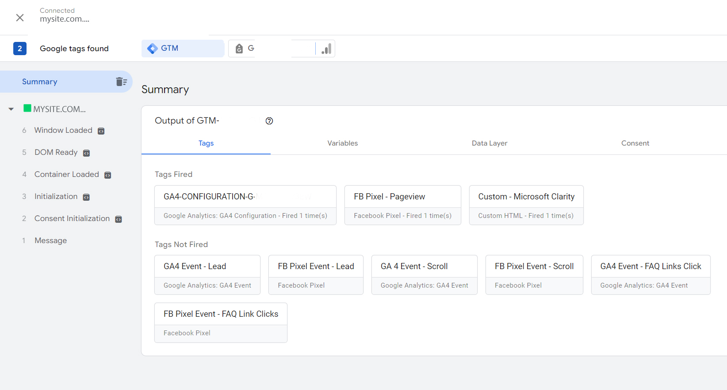The width and height of the screenshot is (727, 390).
Task: Collapse the MYSITE.COM event tree
Action: (x=11, y=109)
